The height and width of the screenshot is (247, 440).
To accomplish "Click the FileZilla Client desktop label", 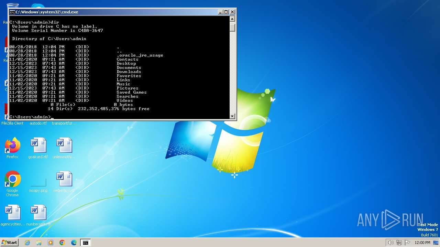I will [12, 123].
